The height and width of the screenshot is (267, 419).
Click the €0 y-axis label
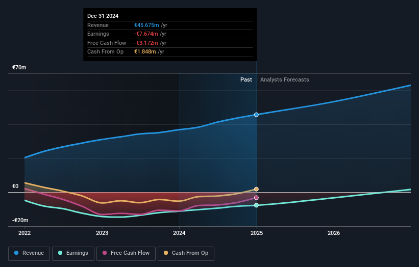click(x=15, y=186)
